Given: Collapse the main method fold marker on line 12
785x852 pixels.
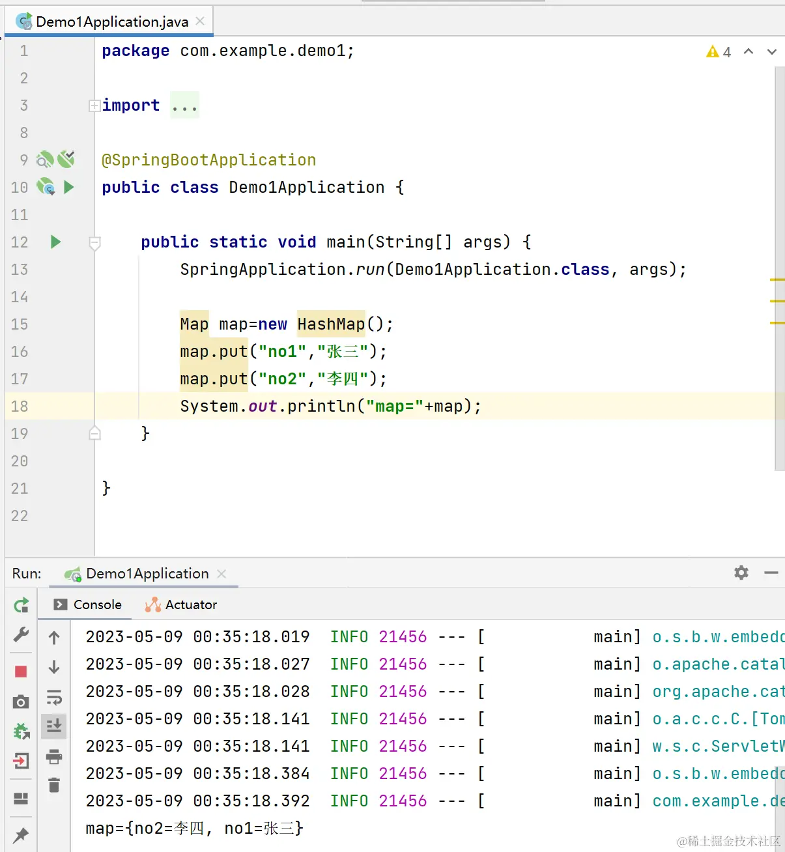Looking at the screenshot, I should coord(94,243).
